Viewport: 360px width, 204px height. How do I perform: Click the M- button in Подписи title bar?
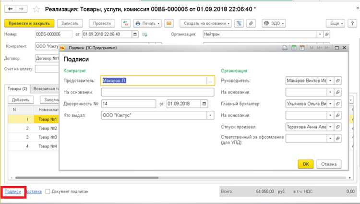pos(327,48)
